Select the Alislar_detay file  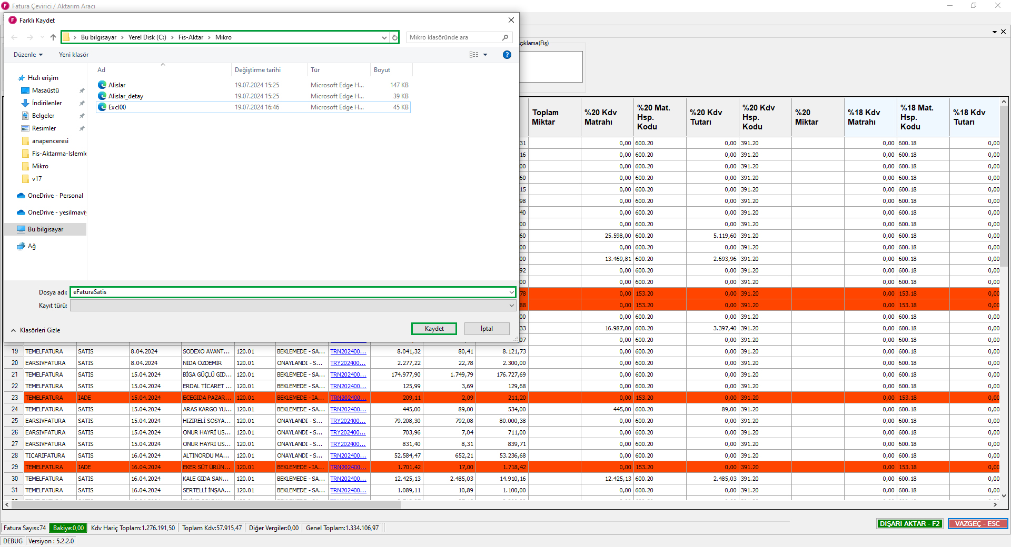pyautogui.click(x=125, y=96)
